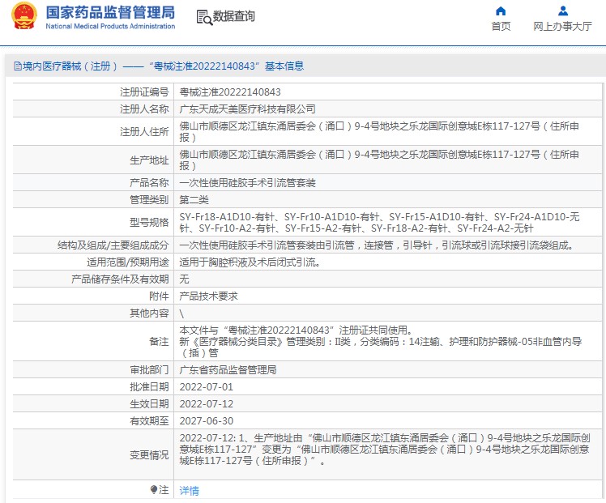Click the SY-Fr18-A1D10 model specification value
Image resolution: width=606 pixels, height=503 pixels.
[379, 223]
